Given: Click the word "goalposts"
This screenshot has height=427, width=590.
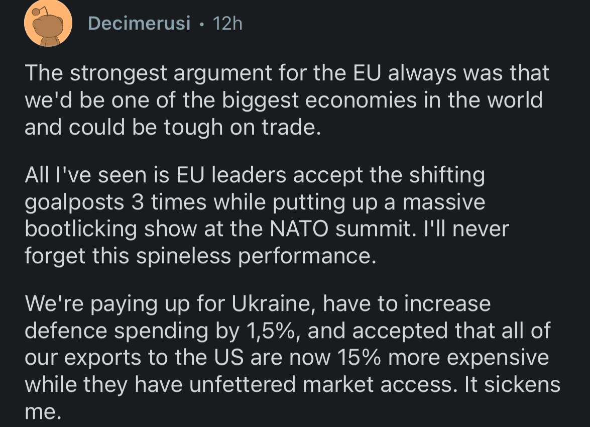Looking at the screenshot, I should 74,202.
